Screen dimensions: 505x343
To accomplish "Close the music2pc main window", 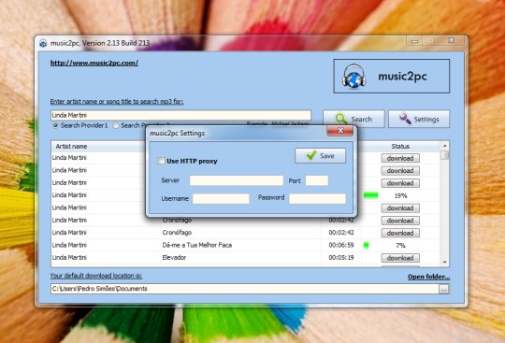I will pos(451,41).
